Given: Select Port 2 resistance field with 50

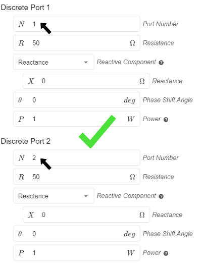Looking at the screenshot, I should click(x=77, y=177).
